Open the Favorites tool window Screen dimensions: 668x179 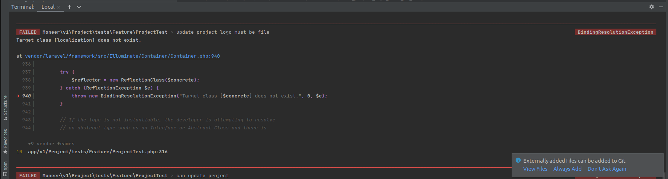click(x=5, y=141)
